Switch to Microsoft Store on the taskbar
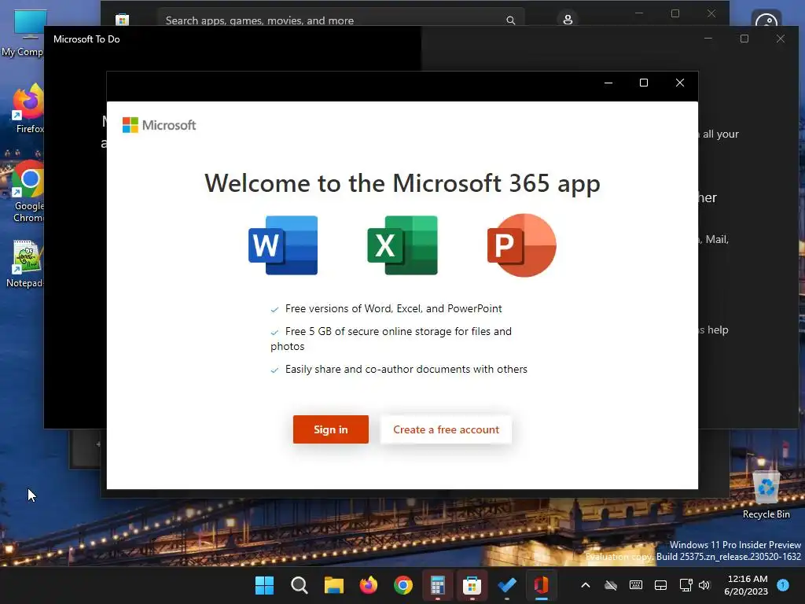The height and width of the screenshot is (604, 805). click(472, 585)
